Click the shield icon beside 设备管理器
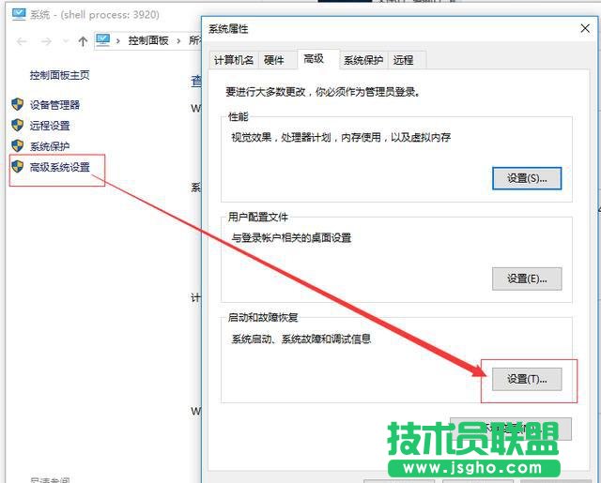Image resolution: width=601 pixels, height=483 pixels. point(17,104)
